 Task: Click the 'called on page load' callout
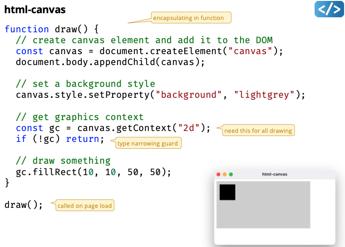[84, 206]
